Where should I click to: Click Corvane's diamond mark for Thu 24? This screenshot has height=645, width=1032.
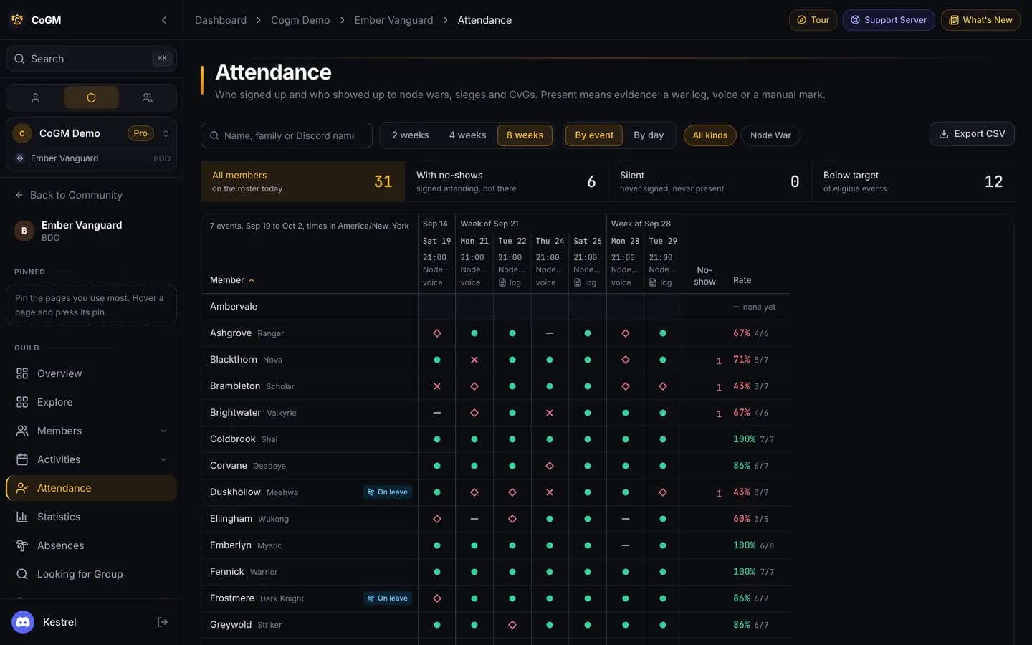[x=550, y=466]
